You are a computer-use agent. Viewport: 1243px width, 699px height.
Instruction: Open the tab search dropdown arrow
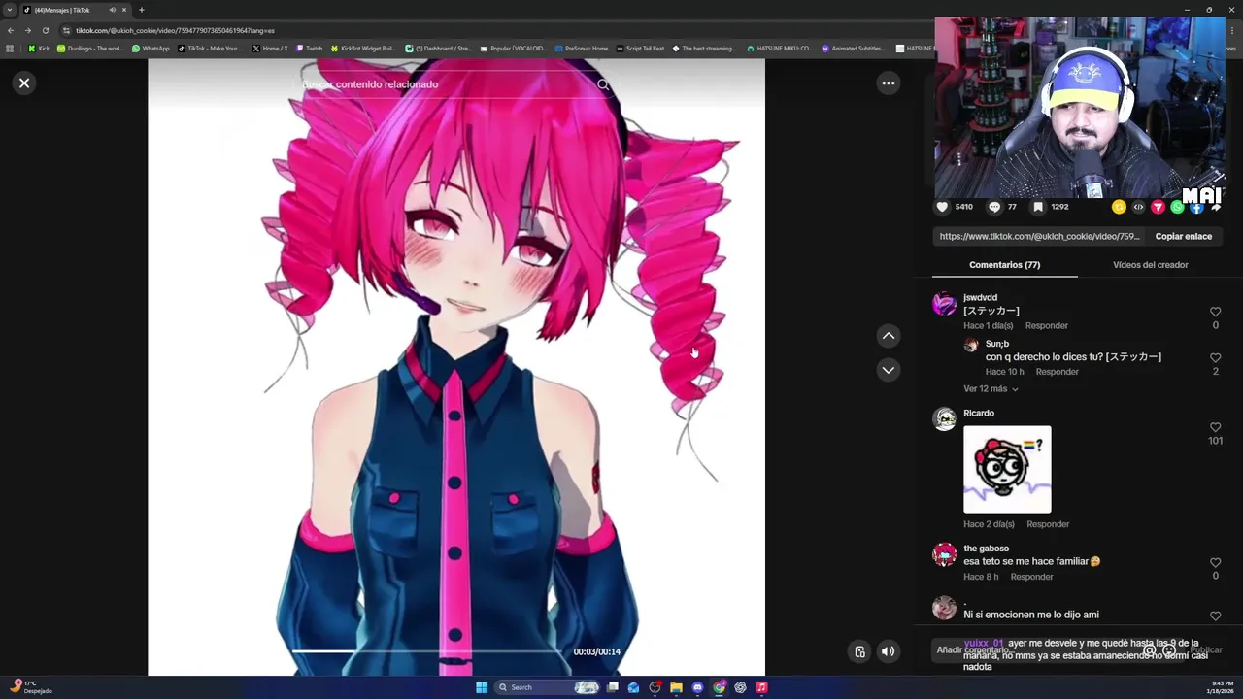(10, 10)
